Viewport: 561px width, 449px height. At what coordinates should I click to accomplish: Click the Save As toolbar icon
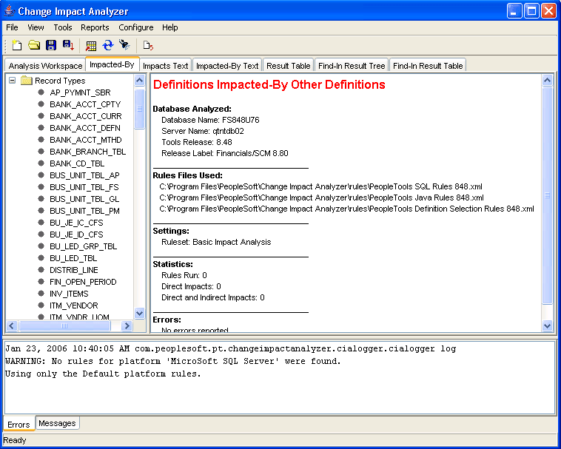tap(68, 45)
